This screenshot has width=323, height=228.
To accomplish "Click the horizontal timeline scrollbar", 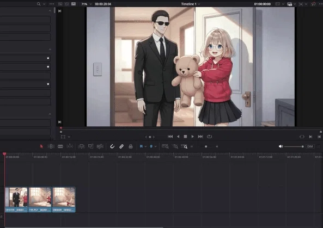I will [x=84, y=227].
